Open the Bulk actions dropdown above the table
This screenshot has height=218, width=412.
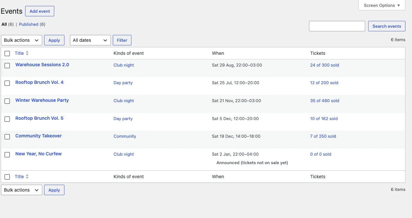pyautogui.click(x=22, y=40)
